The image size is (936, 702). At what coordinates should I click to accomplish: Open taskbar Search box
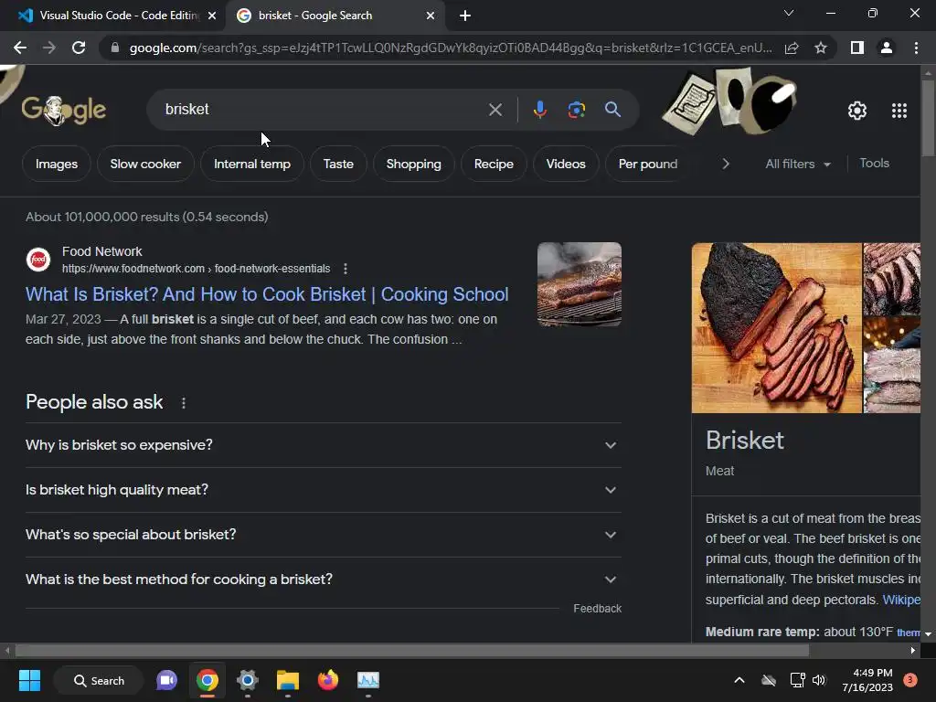point(99,680)
